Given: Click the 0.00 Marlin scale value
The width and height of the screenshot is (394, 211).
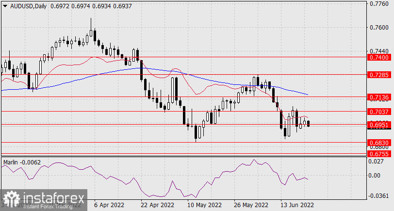Looking at the screenshot, I should coord(375,175).
